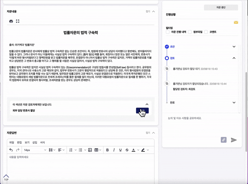Click into the 내용을 입력하세요 editor area
248x184 pixels.
81,169
